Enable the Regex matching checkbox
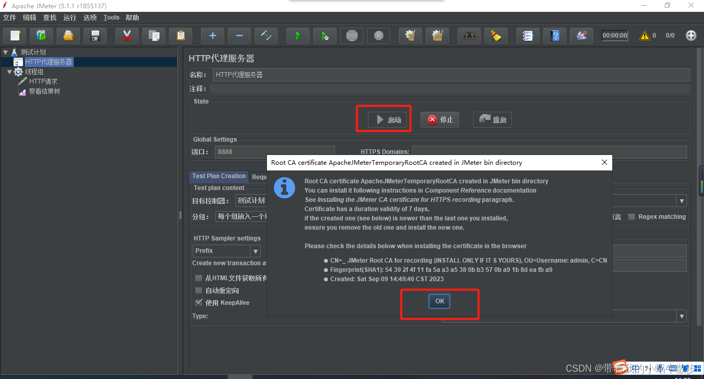This screenshot has height=379, width=704. (631, 217)
